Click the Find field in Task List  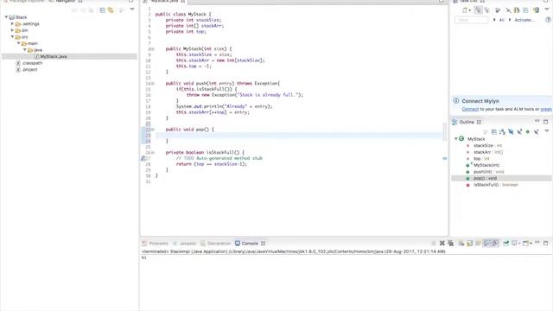pos(472,20)
